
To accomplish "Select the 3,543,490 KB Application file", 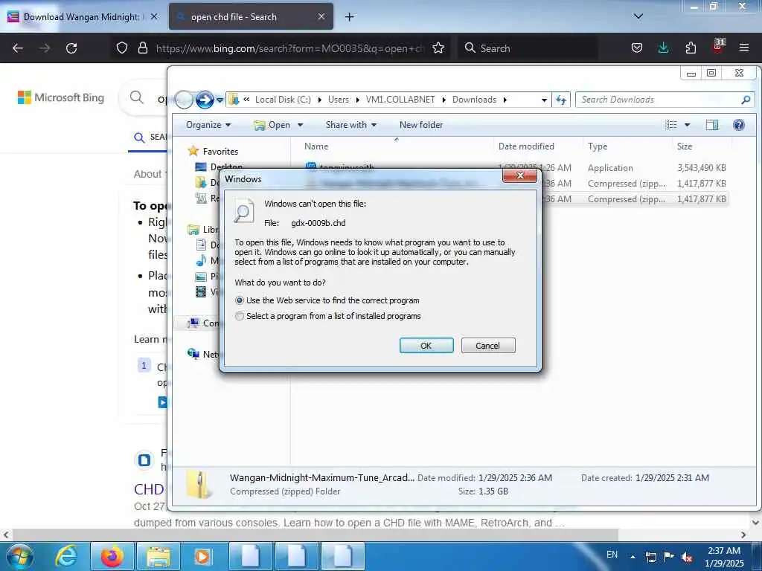I will point(515,167).
